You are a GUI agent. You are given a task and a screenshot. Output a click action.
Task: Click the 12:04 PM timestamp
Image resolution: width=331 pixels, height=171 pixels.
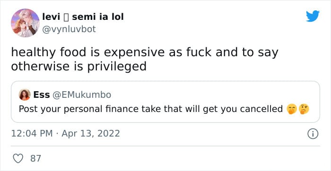pyautogui.click(x=32, y=134)
